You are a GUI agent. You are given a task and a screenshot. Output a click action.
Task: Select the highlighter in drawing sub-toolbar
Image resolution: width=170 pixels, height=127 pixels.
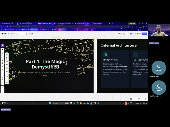coord(7,58)
